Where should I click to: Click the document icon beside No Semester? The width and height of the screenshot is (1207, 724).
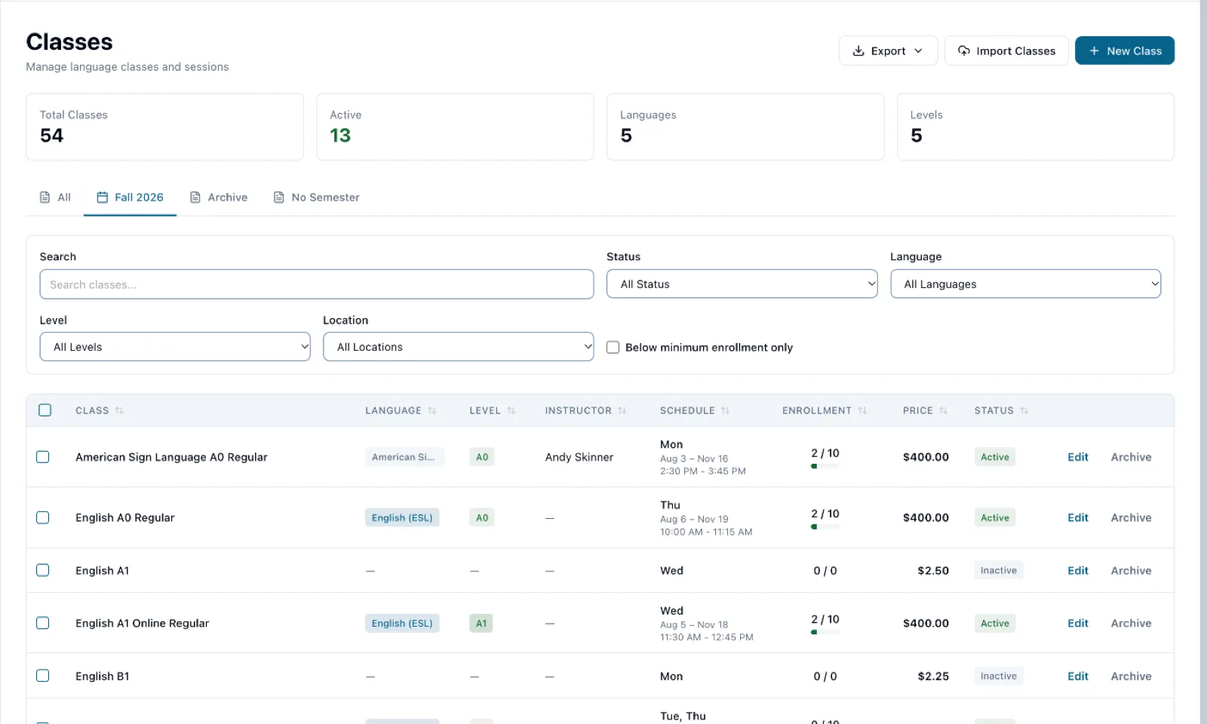(x=279, y=197)
